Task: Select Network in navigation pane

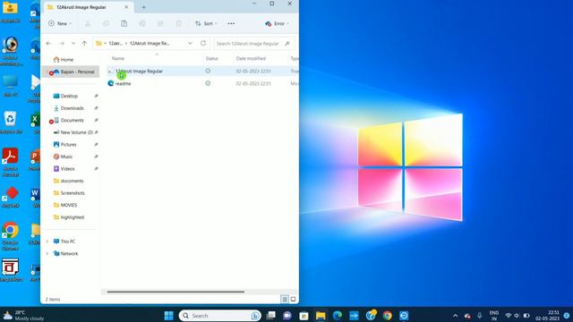Action: (x=69, y=253)
